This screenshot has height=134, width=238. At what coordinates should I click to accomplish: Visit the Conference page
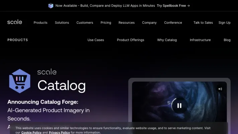click(173, 23)
